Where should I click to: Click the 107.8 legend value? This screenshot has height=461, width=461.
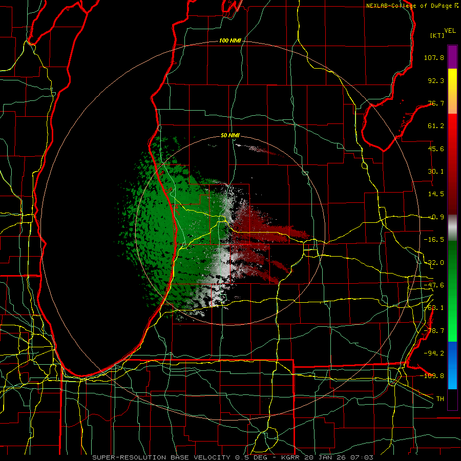(x=434, y=57)
